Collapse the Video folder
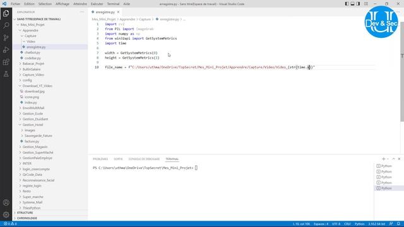 coord(31,42)
